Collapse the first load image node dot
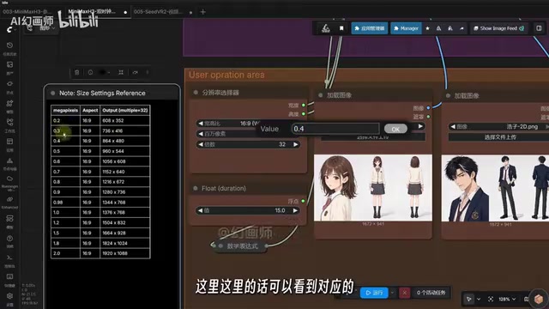The image size is (549, 309). click(320, 95)
